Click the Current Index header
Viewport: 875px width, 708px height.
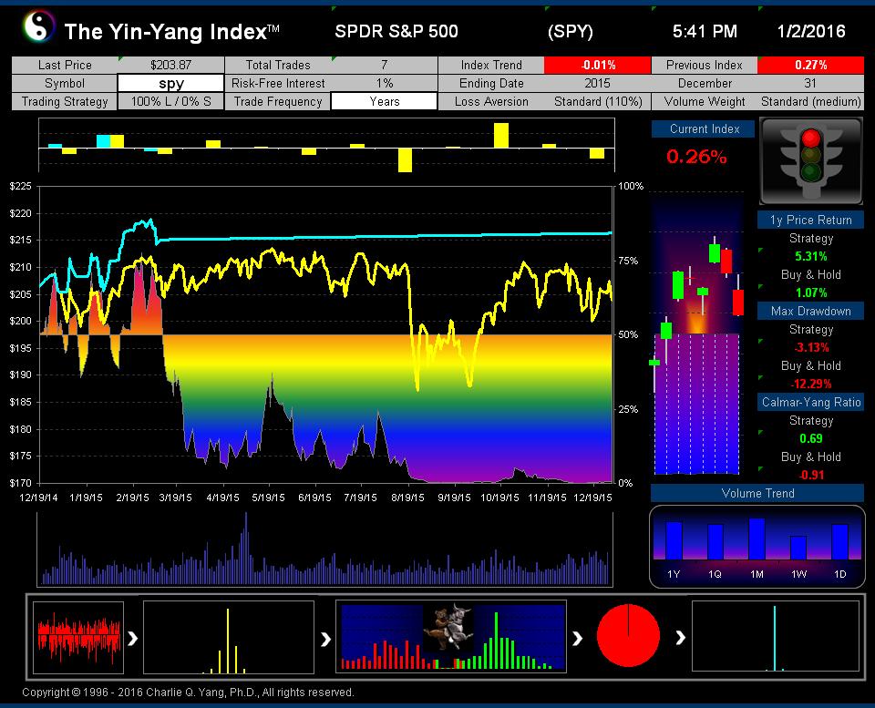703,128
